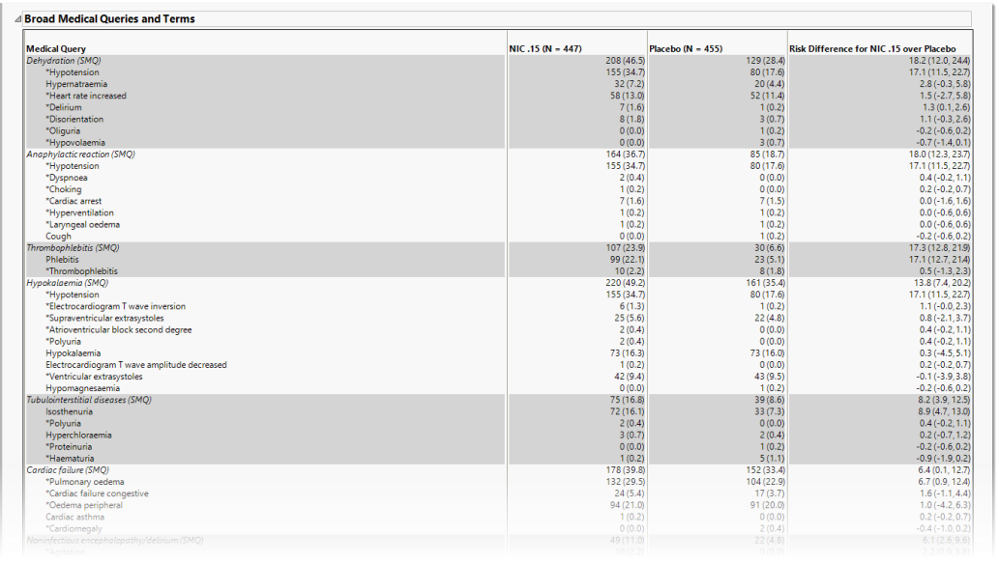Click the *Laryngeal oedema term

(83, 224)
